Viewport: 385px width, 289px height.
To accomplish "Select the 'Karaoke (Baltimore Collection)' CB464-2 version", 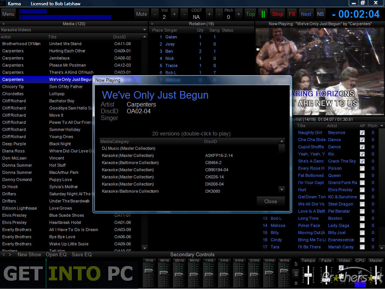I will [x=189, y=163].
